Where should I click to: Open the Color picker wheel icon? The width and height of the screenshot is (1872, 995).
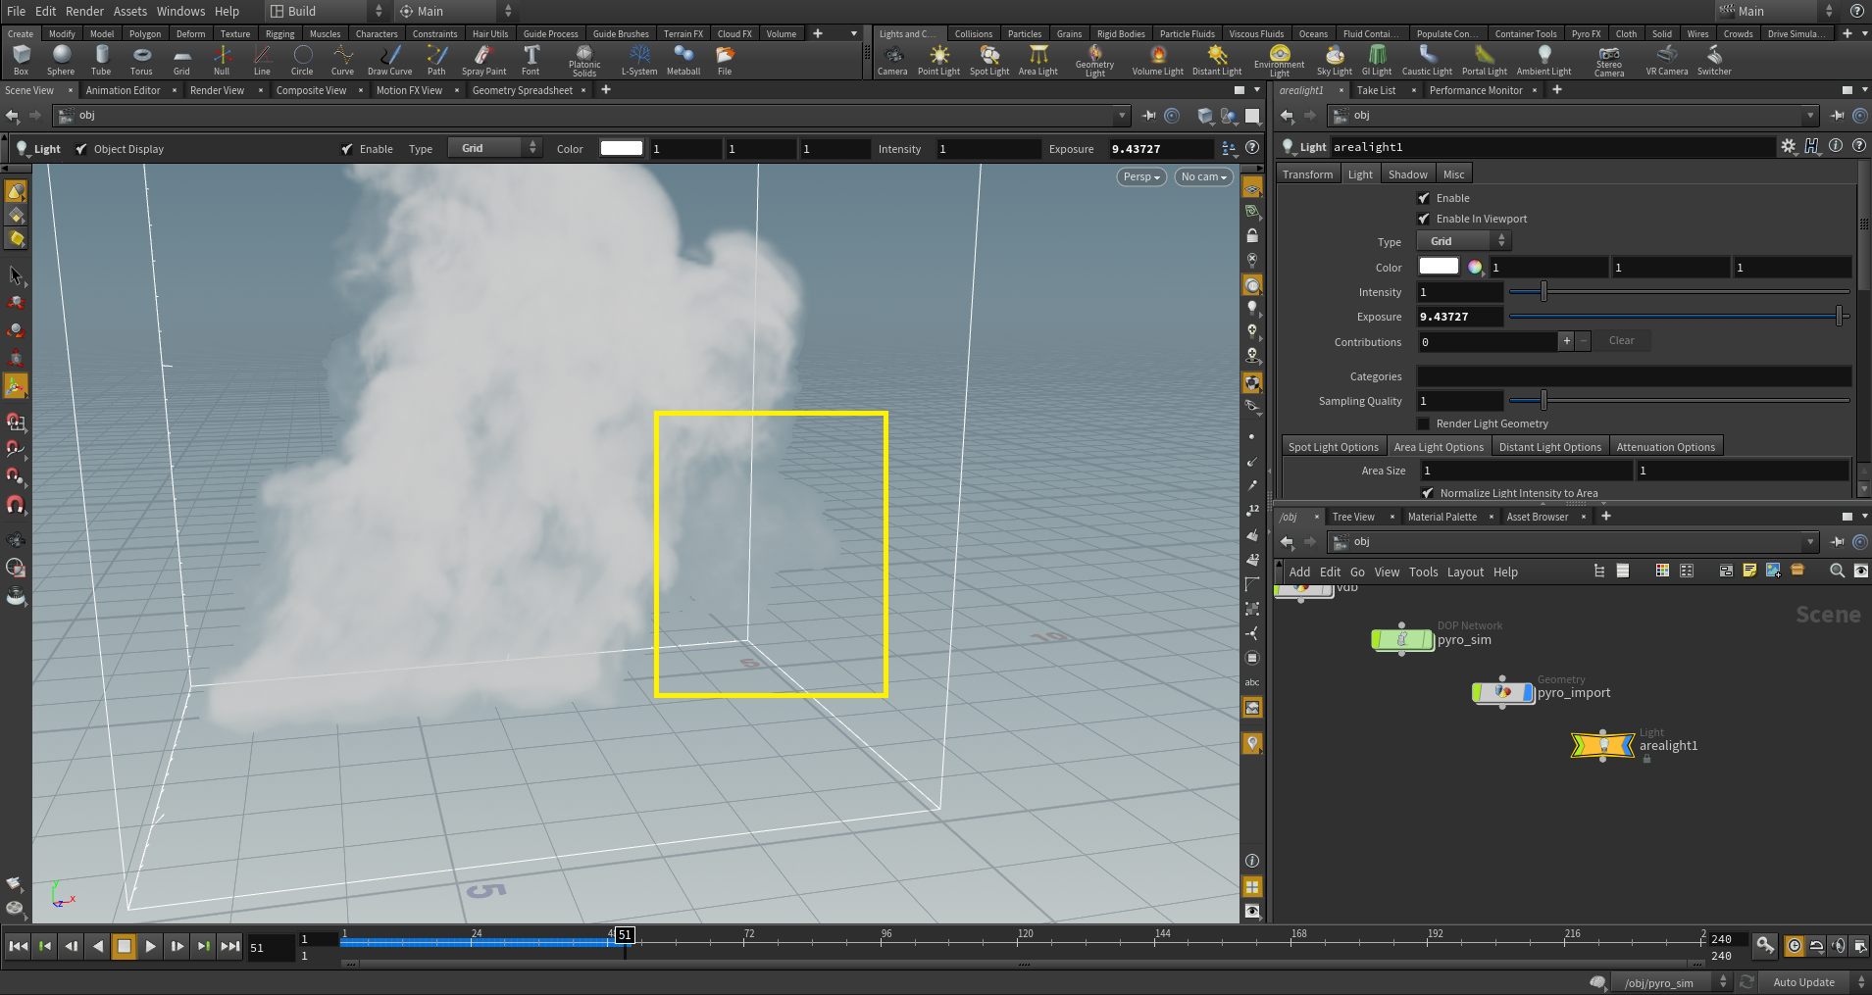click(x=1475, y=267)
